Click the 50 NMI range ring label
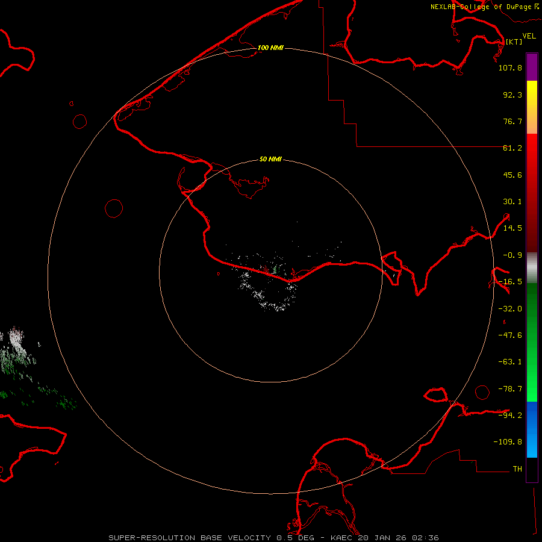This screenshot has height=542, width=542. 270,159
